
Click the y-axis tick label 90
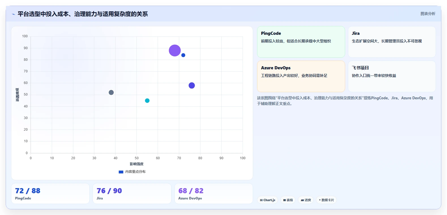pyautogui.click(x=26, y=48)
